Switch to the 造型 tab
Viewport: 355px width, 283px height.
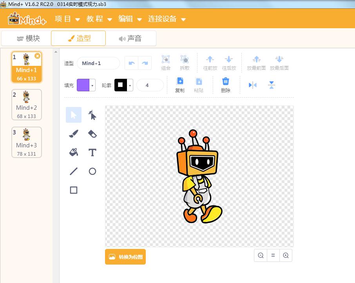pos(78,38)
